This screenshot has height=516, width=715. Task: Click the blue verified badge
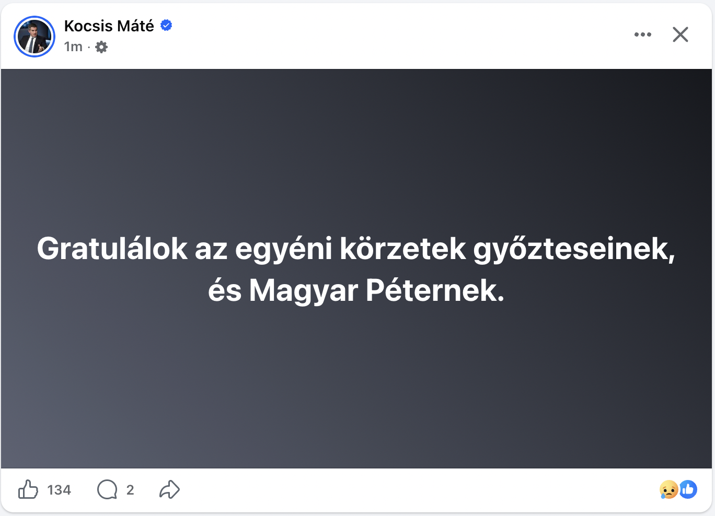pos(166,25)
